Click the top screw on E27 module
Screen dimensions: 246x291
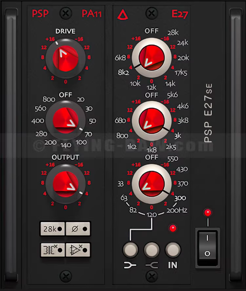pyautogui.click(x=152, y=13)
